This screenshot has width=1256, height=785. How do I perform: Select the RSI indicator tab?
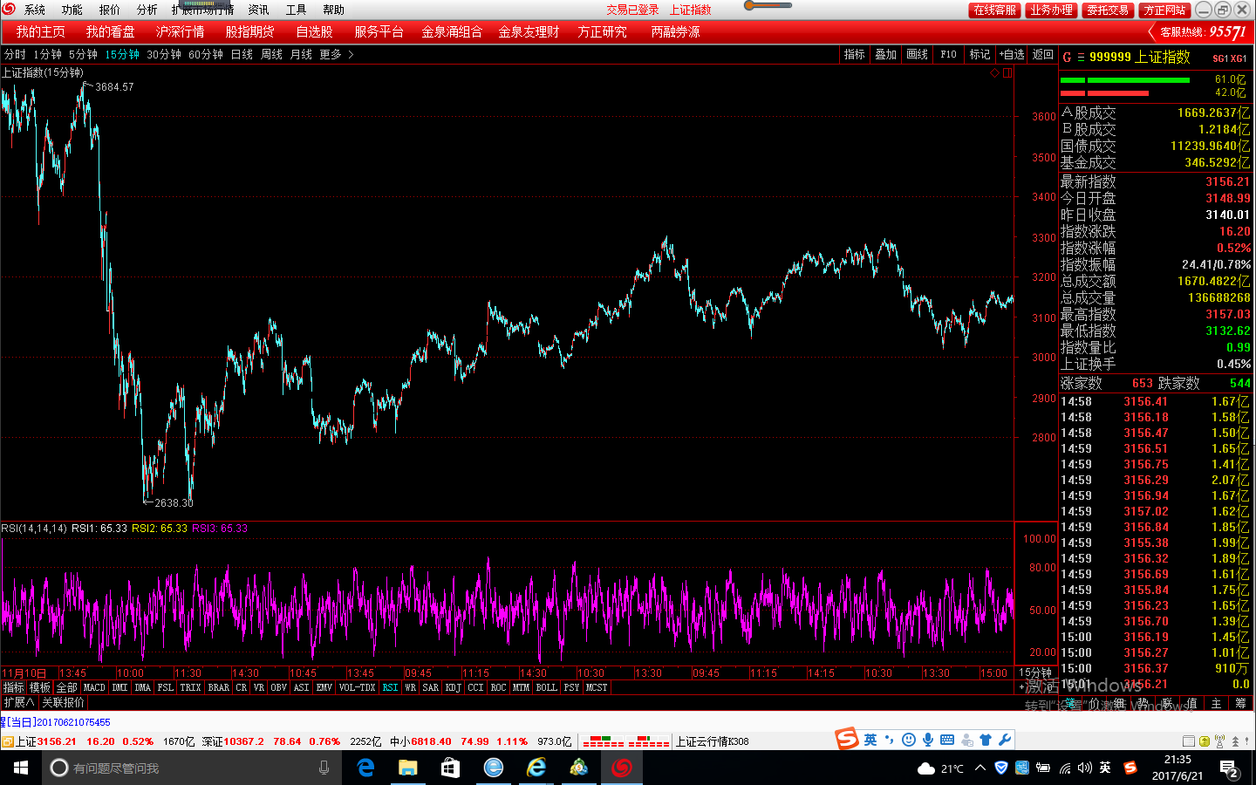coord(391,687)
